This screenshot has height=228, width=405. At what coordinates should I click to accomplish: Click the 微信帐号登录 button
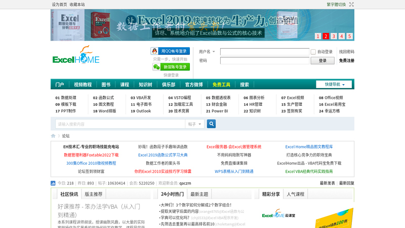tap(171, 67)
